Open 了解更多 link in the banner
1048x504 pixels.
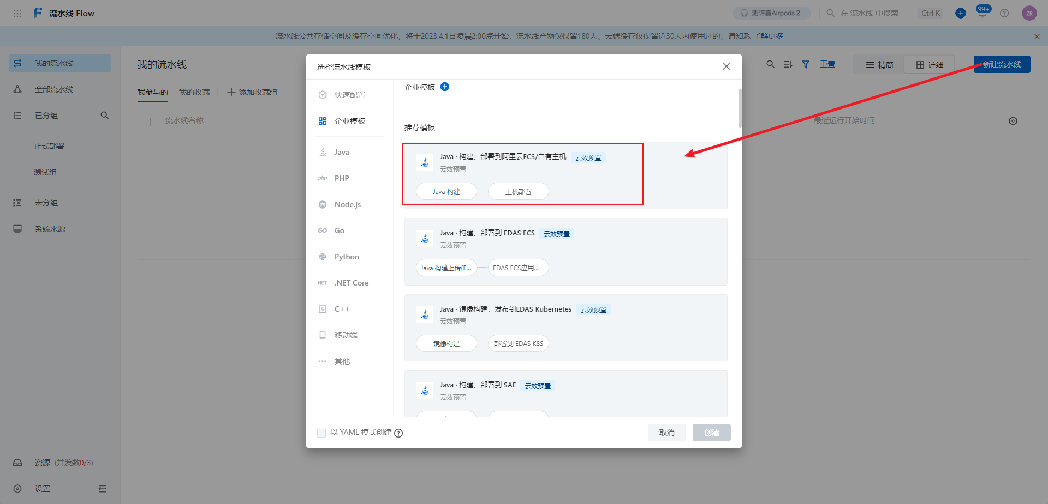768,36
